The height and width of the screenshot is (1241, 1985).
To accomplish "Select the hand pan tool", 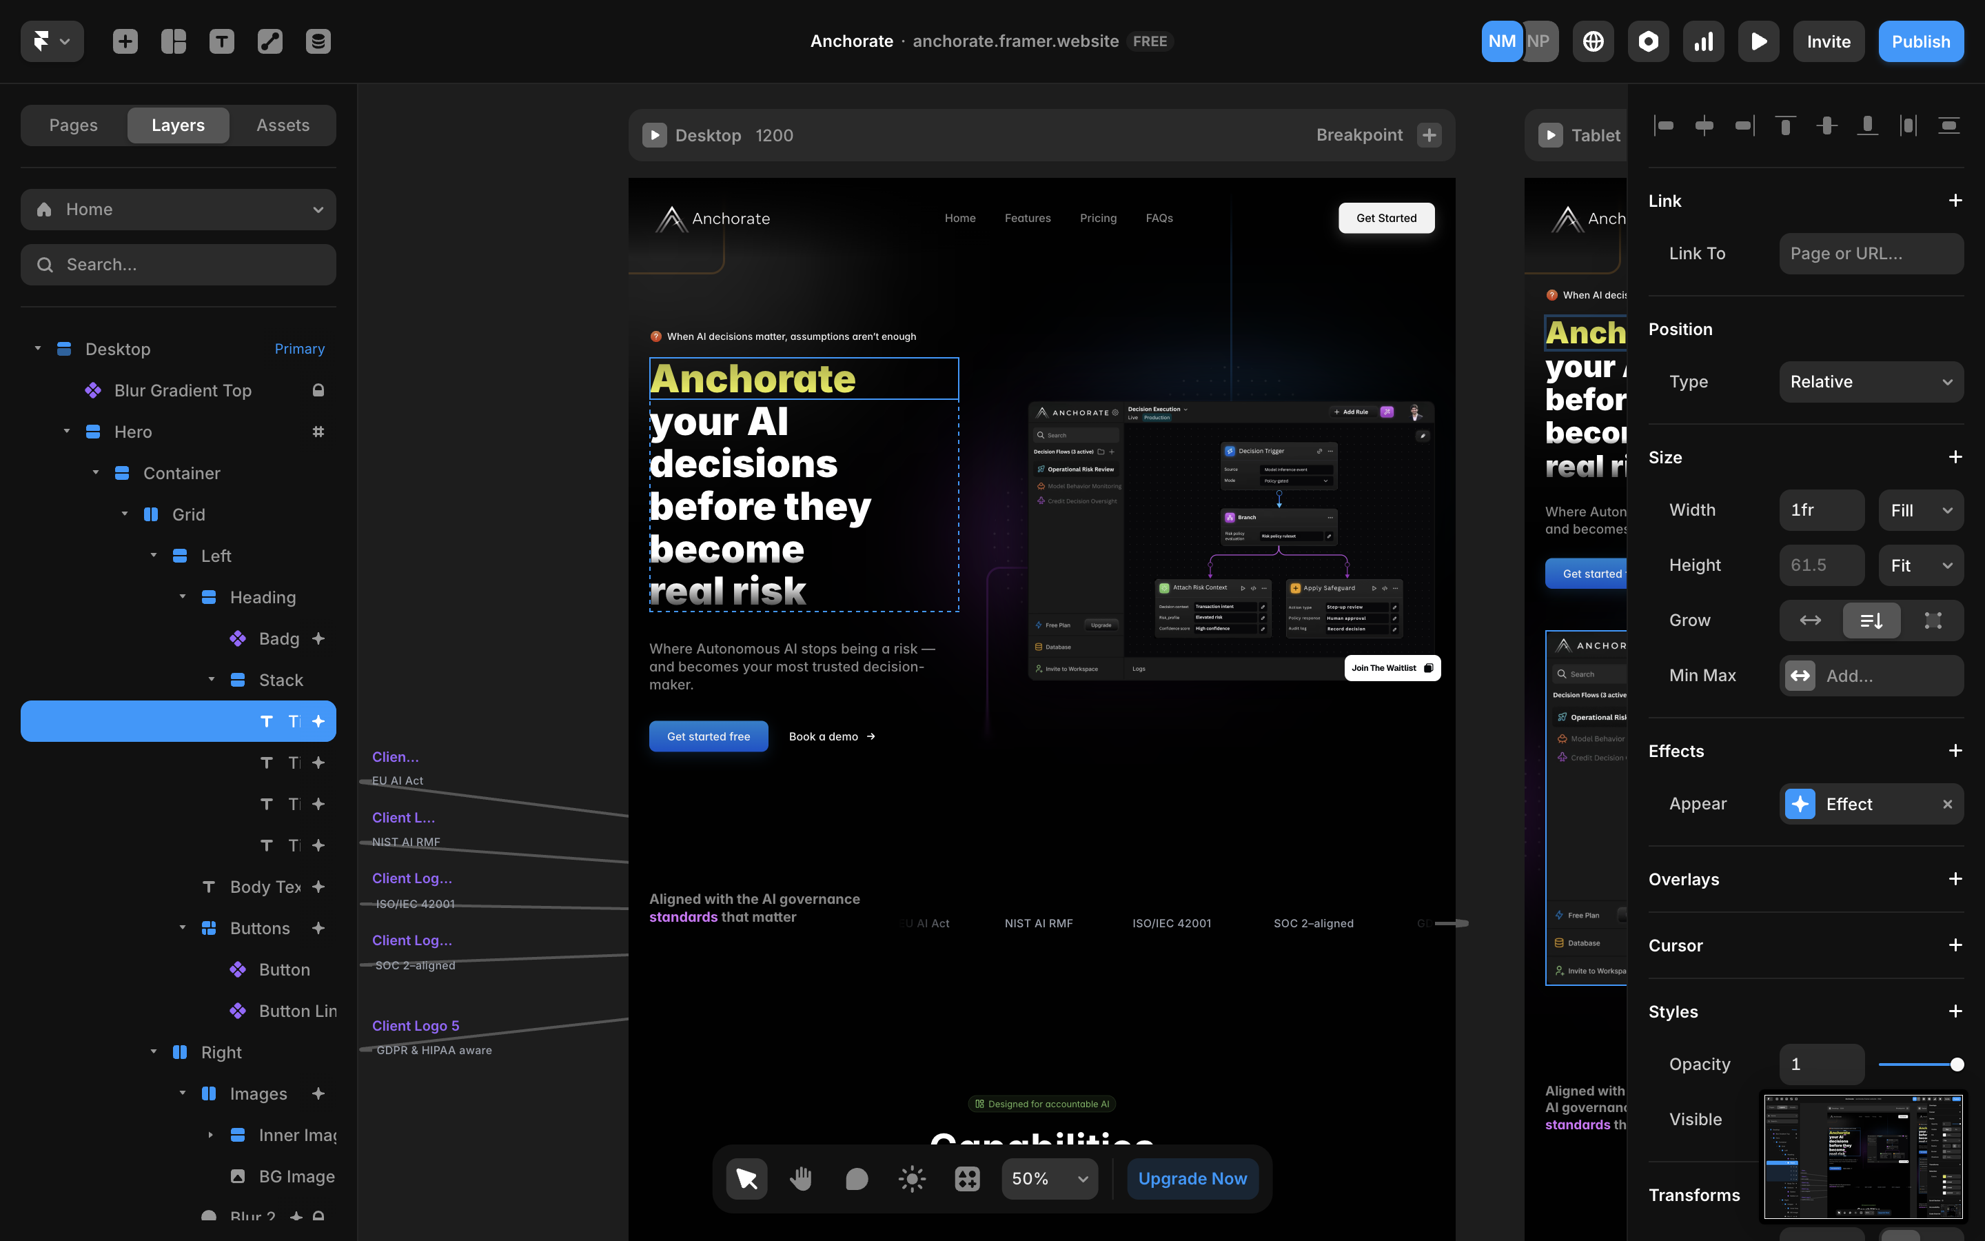I will click(801, 1179).
